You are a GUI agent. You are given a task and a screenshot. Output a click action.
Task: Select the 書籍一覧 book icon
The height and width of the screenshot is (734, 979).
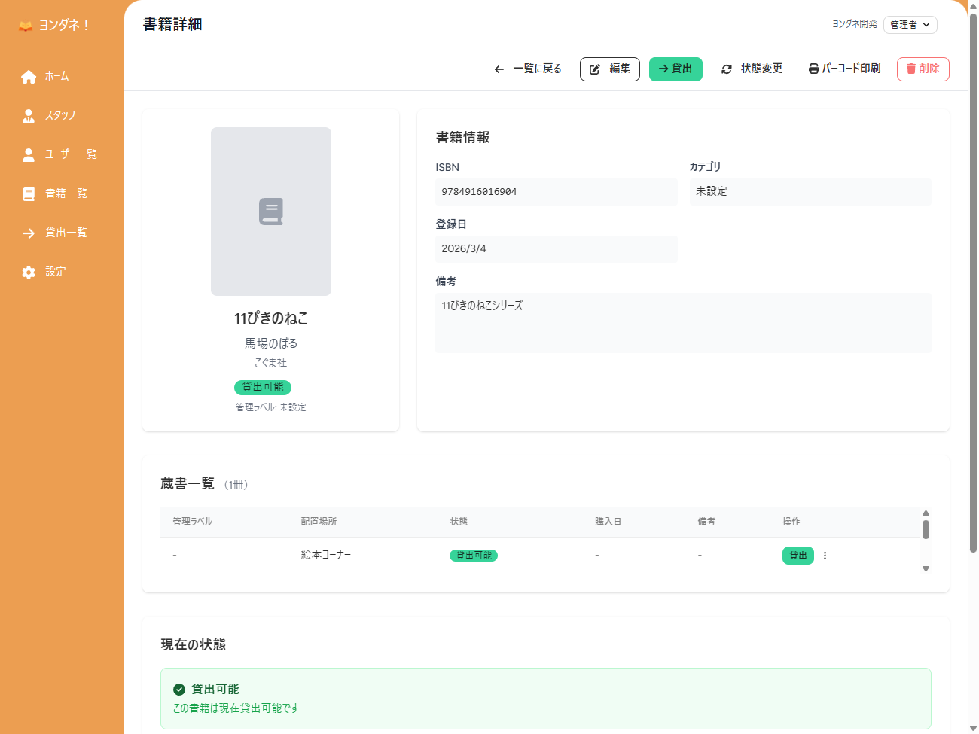(29, 193)
